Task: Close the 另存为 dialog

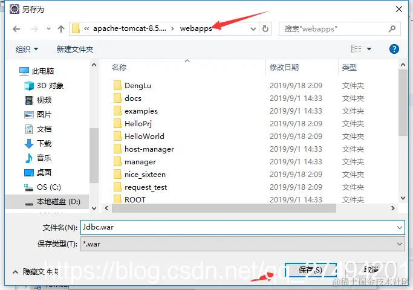Action: [399, 9]
